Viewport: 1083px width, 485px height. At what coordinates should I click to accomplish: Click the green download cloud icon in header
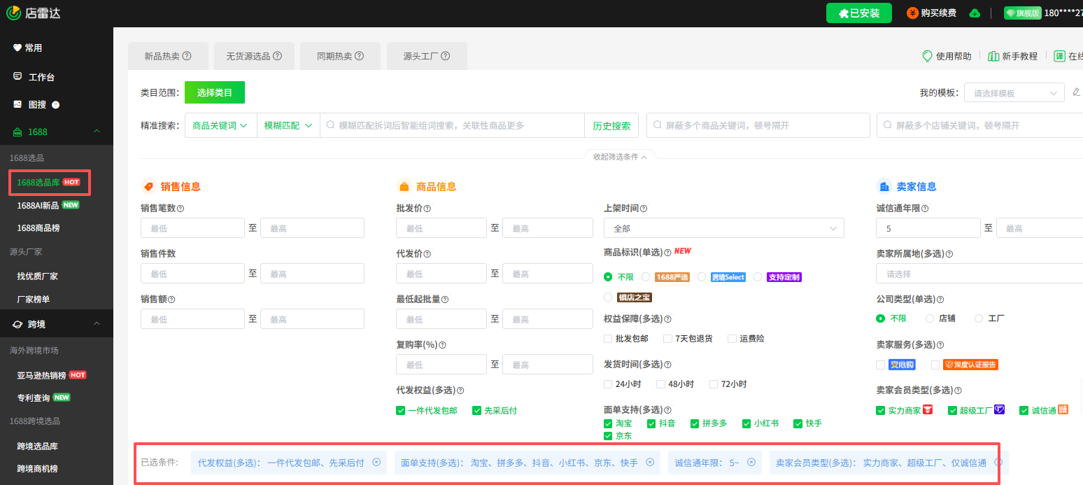[975, 13]
